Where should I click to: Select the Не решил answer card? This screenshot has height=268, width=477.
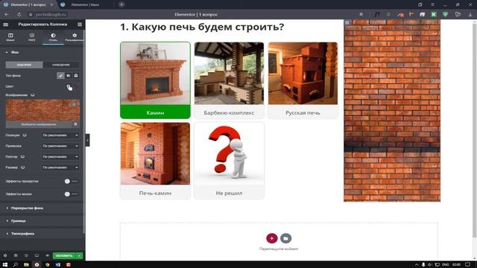[x=229, y=161]
